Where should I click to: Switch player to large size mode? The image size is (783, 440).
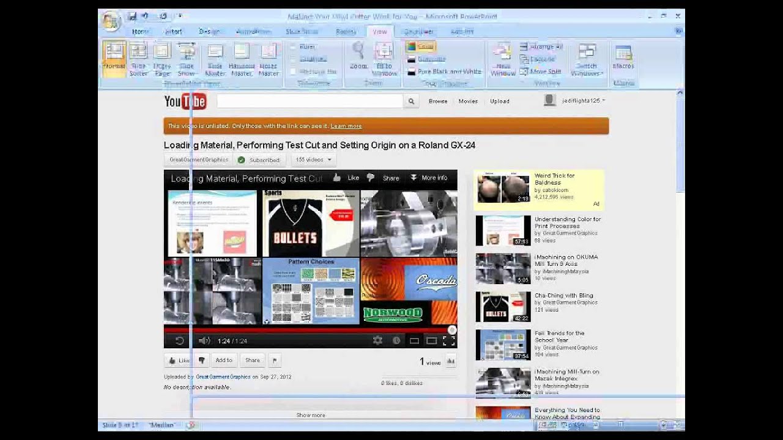click(431, 341)
